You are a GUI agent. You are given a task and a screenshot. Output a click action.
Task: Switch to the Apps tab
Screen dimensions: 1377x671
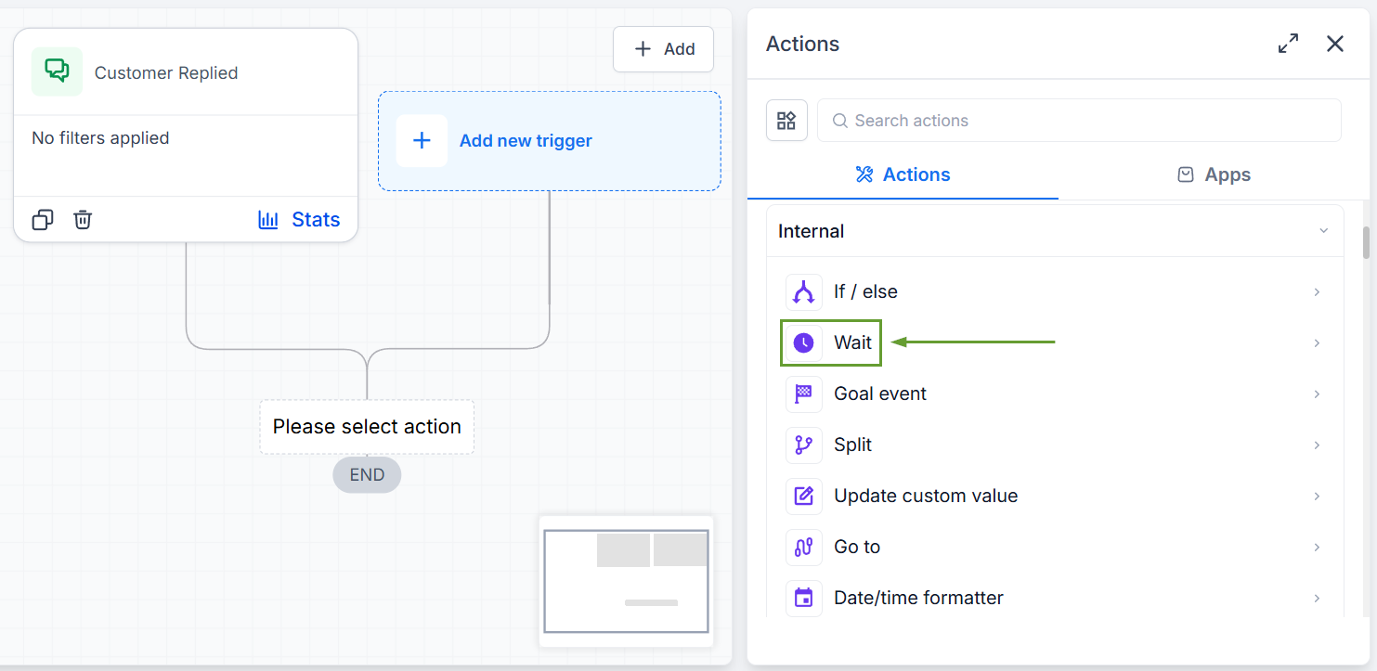tap(1214, 174)
